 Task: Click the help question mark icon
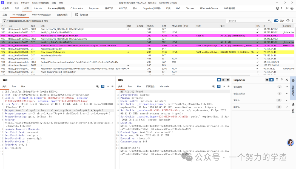(x=288, y=21)
